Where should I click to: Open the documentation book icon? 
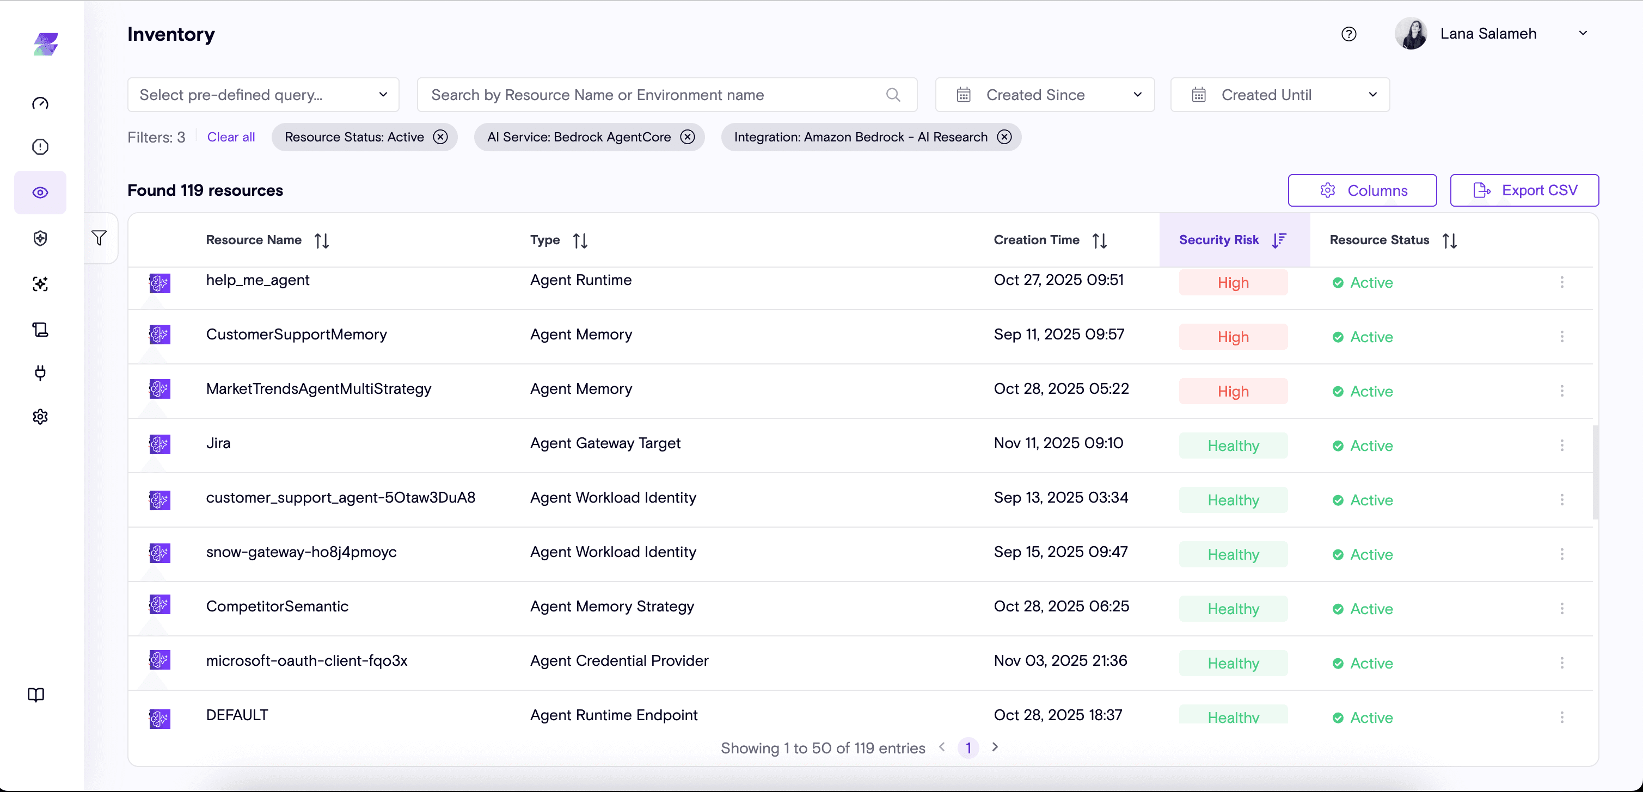point(36,695)
